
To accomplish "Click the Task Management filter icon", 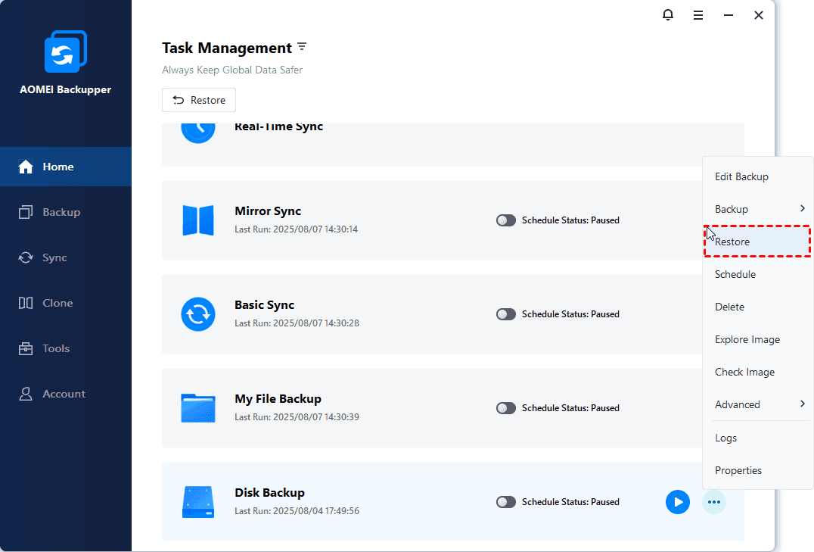I will point(302,47).
